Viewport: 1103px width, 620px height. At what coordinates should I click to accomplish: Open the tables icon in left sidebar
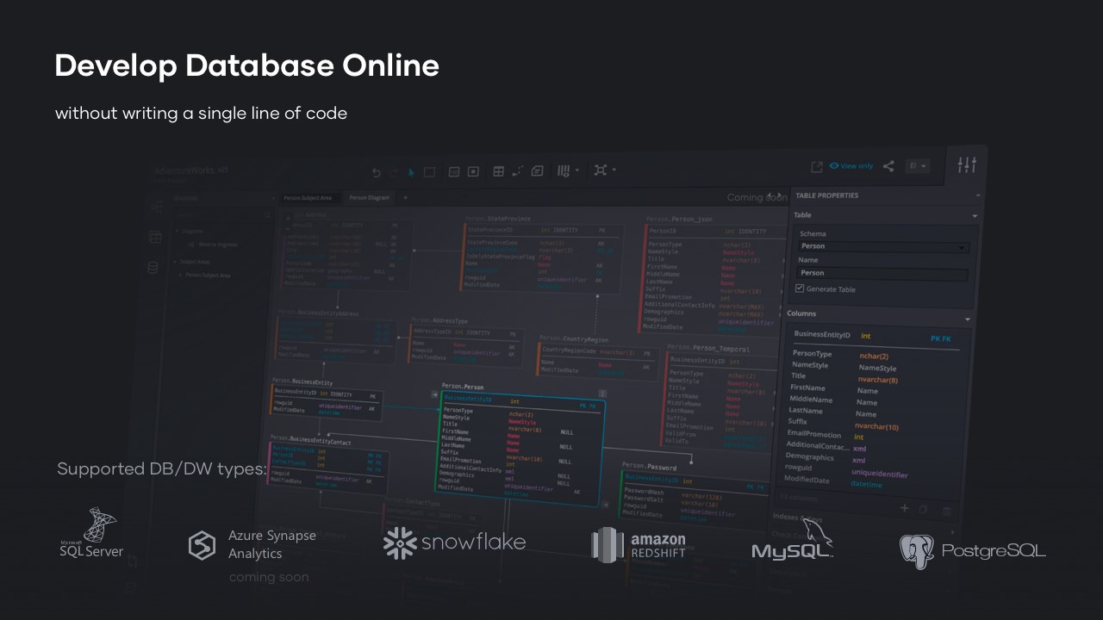[x=155, y=237]
